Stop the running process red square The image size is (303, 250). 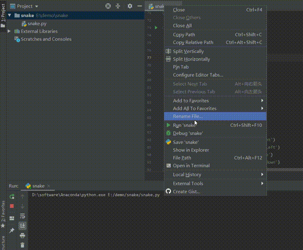tap(12, 206)
